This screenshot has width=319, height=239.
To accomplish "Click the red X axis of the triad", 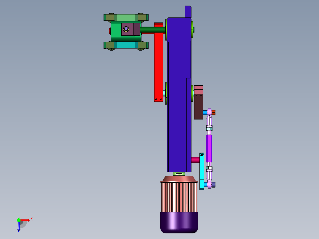I will click(x=25, y=220).
